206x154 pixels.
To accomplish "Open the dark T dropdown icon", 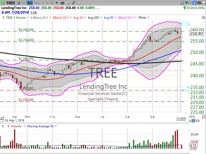I will coord(199,3).
